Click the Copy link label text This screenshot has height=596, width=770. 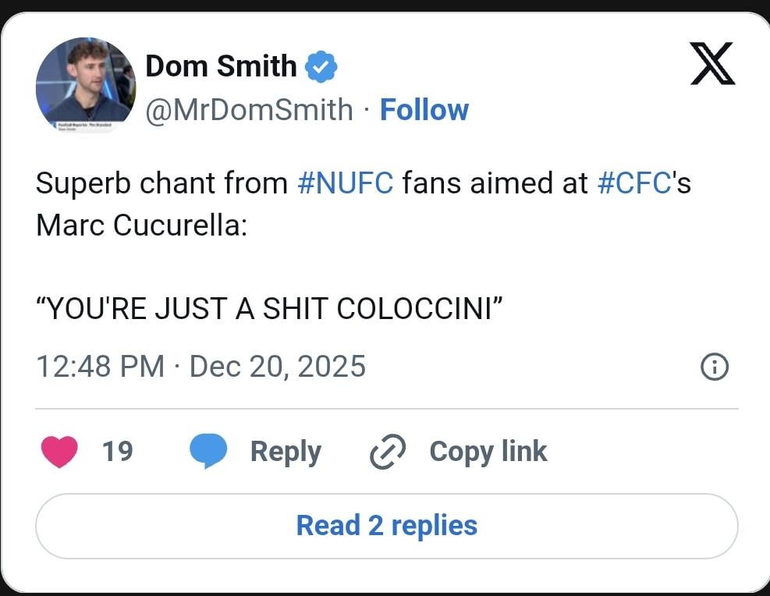(488, 451)
